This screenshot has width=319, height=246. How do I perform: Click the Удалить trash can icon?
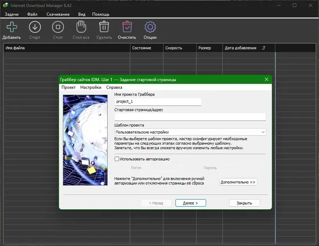pos(104,27)
